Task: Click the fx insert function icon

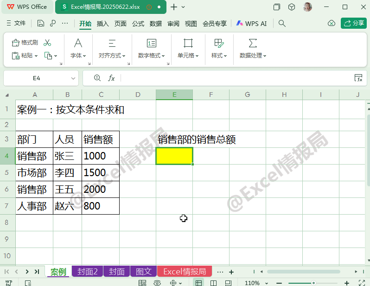Action: click(x=111, y=78)
